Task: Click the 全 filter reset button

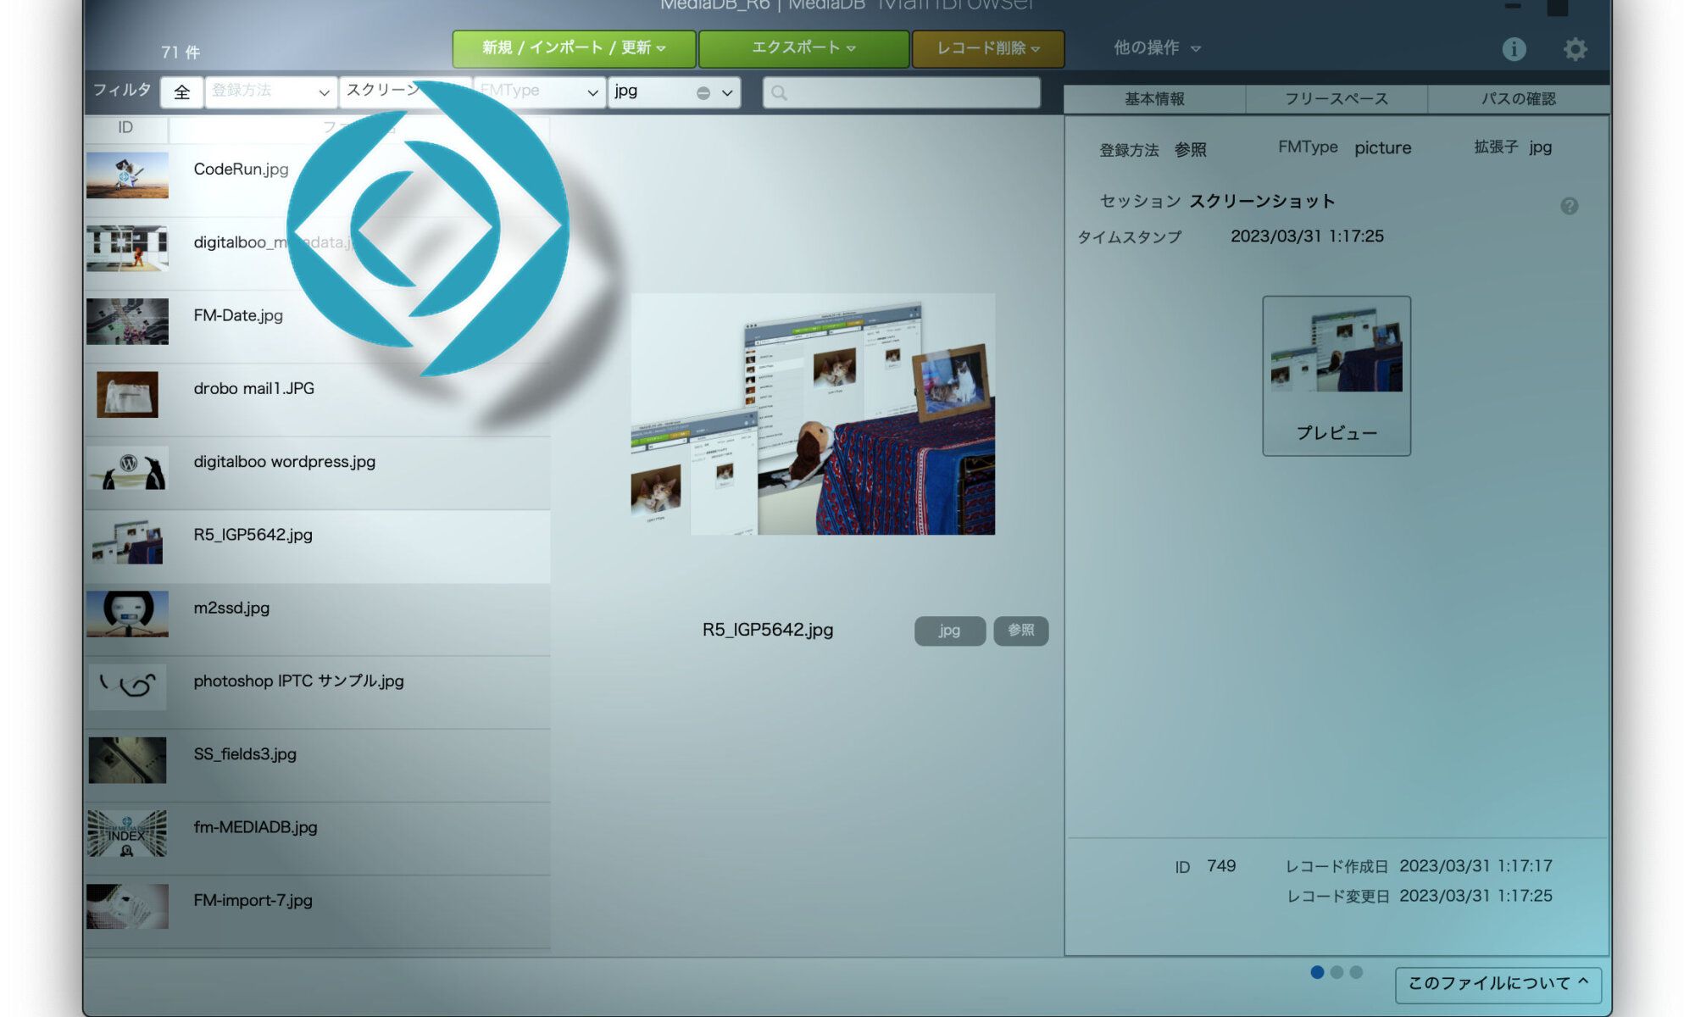Action: tap(181, 92)
